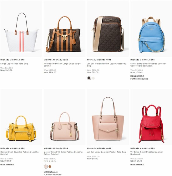Select the white color swatch for crossbody bag
The width and height of the screenshot is (172, 176).
pos(93,78)
